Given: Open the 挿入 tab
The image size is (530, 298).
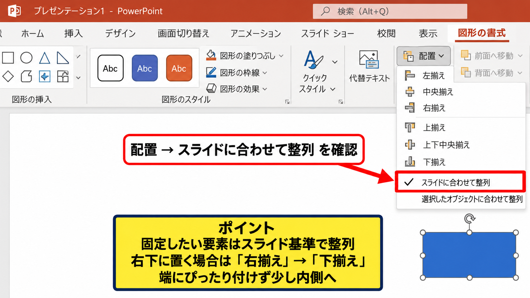Looking at the screenshot, I should pyautogui.click(x=74, y=33).
